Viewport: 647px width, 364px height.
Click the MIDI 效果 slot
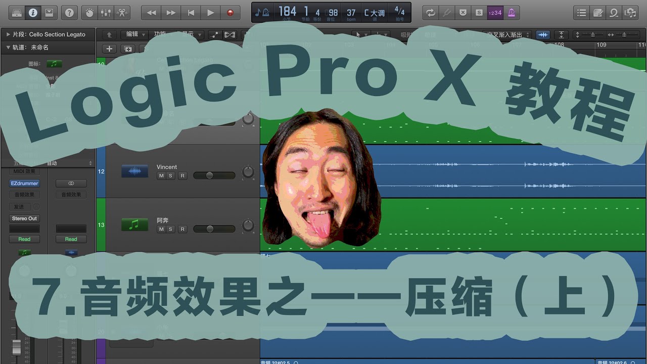(x=24, y=172)
